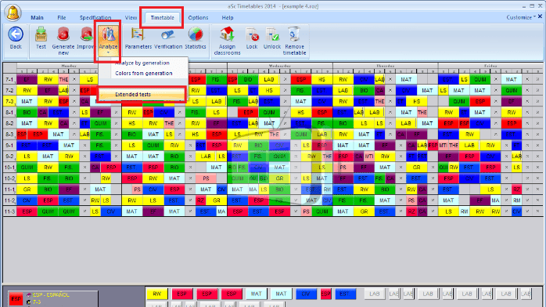The image size is (546, 307).
Task: Choose Colors from generation menu item
Action: (143, 73)
